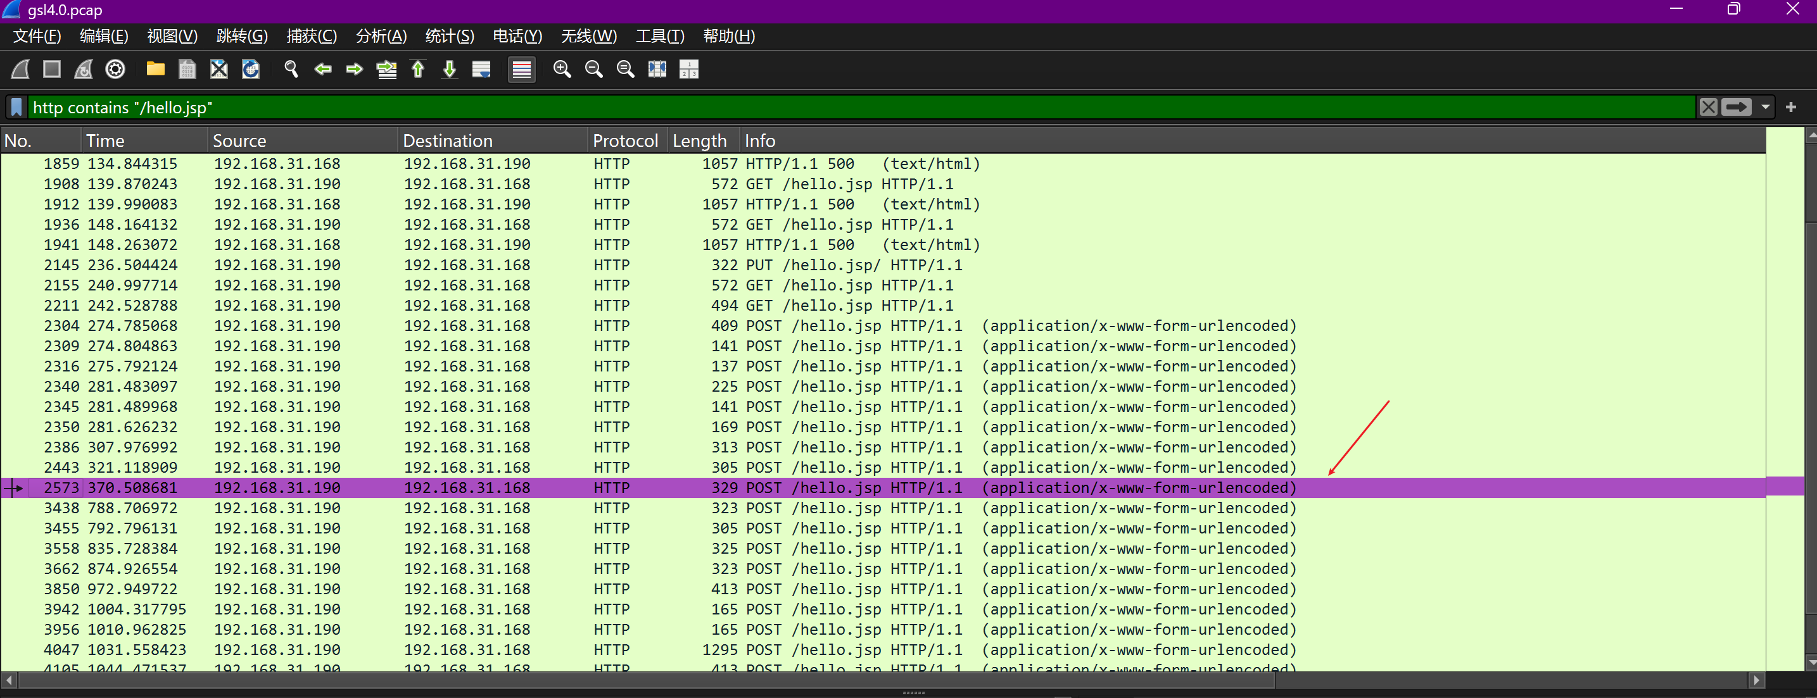
Task: Open capture options gear icon
Action: 115,69
